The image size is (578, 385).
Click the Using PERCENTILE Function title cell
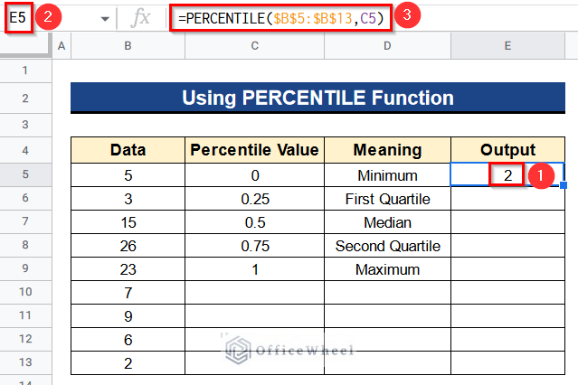tap(317, 98)
